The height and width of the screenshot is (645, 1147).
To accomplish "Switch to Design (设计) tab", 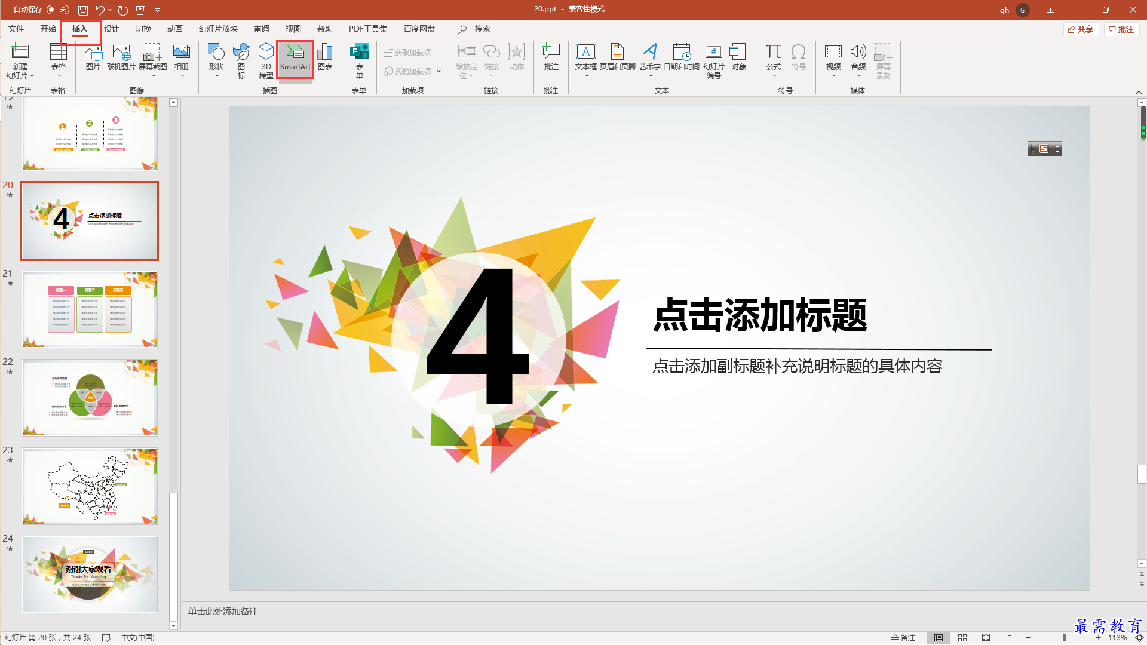I will 112,29.
